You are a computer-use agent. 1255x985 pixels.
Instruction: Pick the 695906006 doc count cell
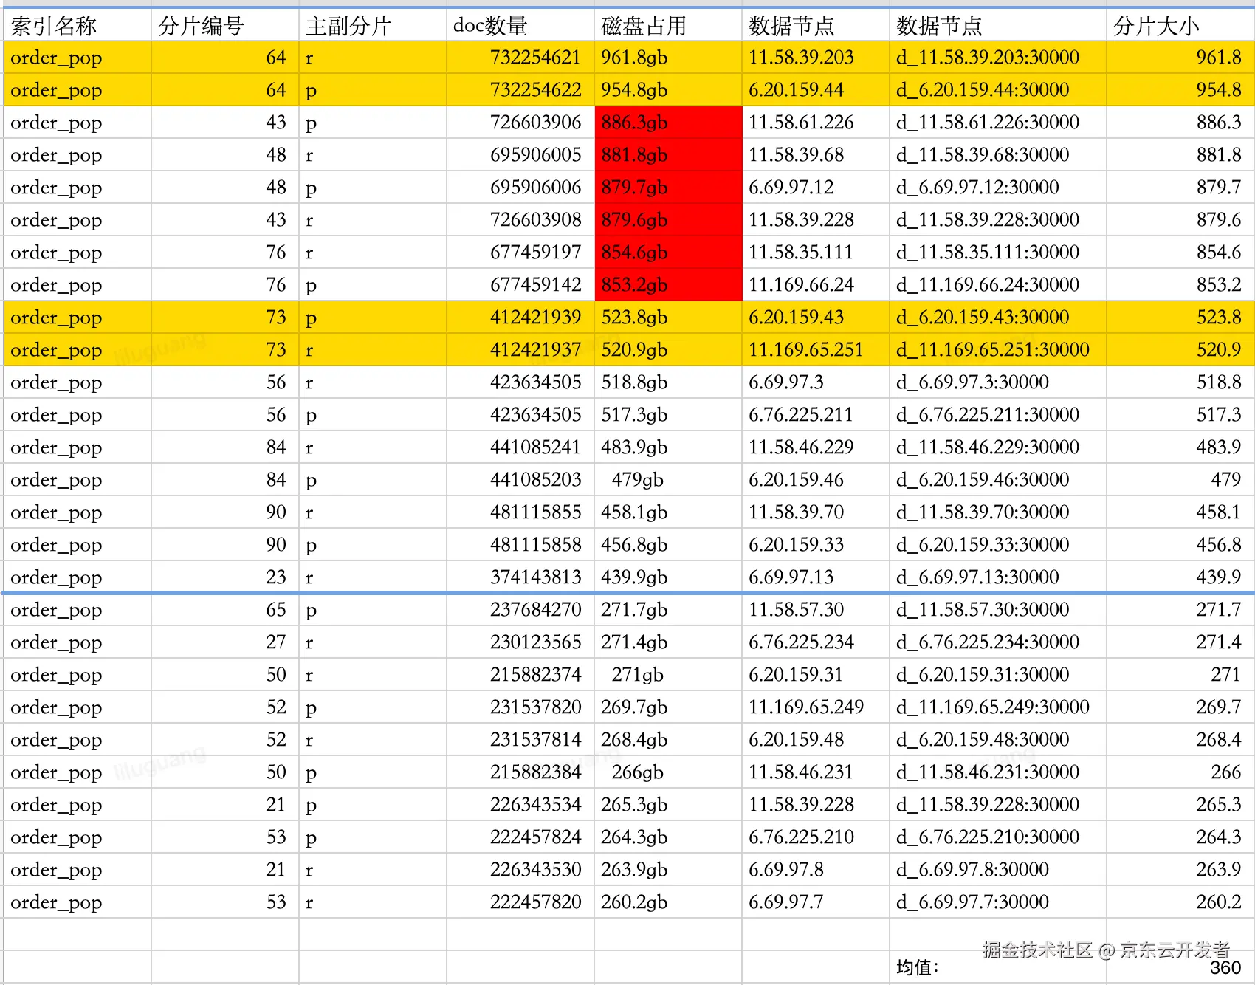coord(520,188)
